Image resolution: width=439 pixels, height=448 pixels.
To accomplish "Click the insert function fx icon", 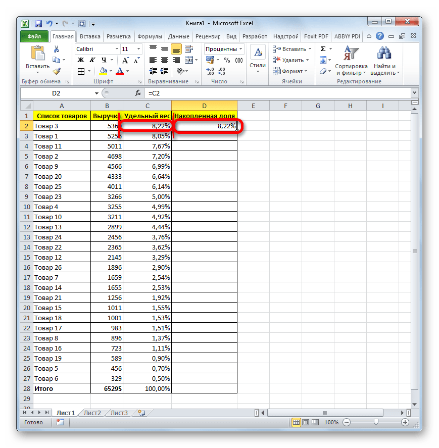I will tap(137, 93).
